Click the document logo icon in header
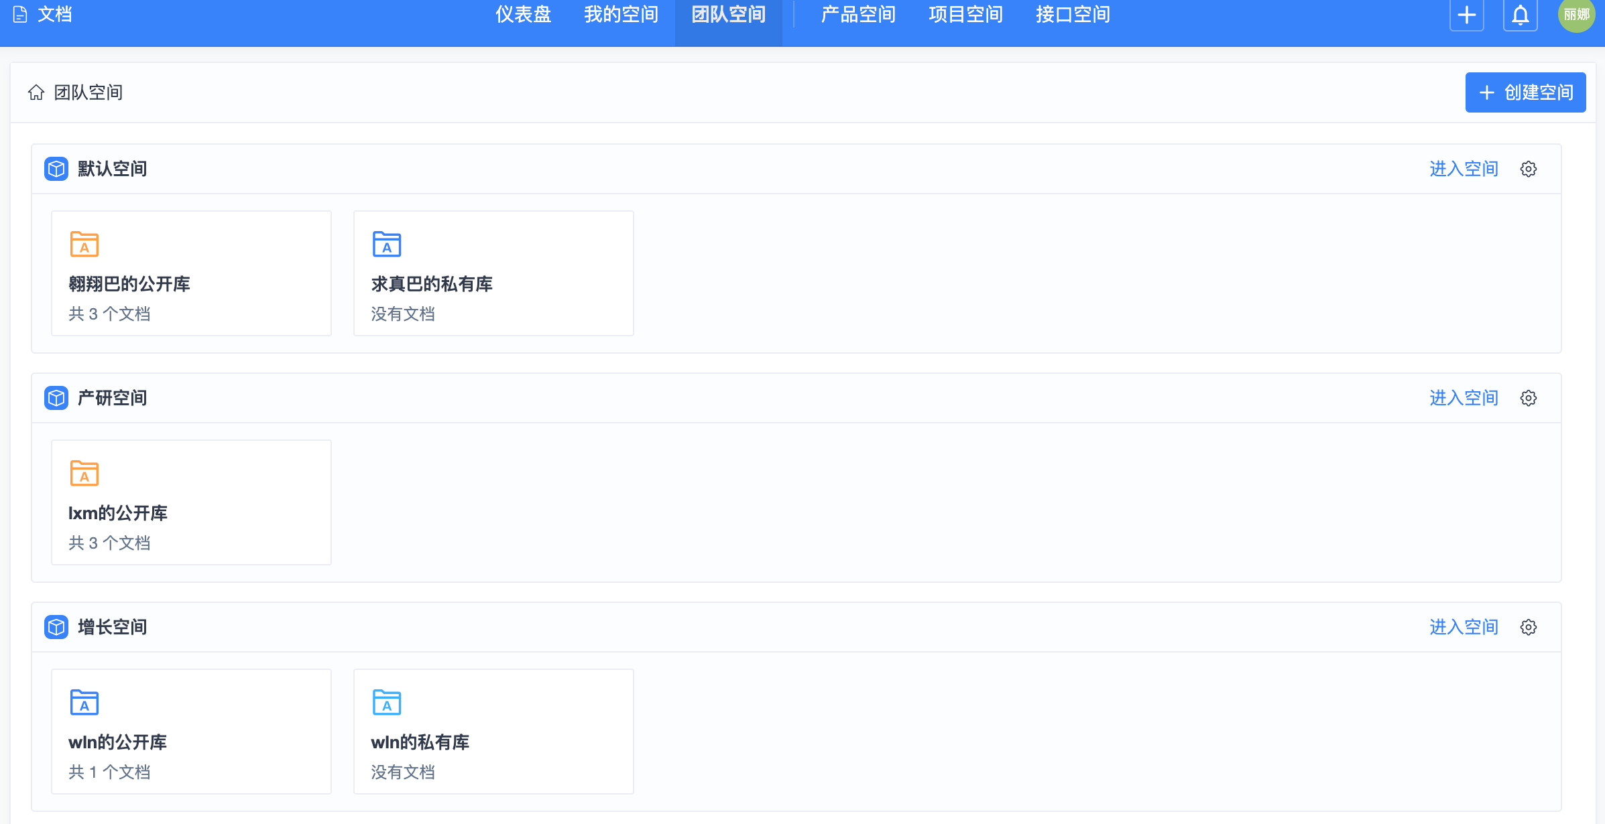The height and width of the screenshot is (824, 1605). point(21,14)
